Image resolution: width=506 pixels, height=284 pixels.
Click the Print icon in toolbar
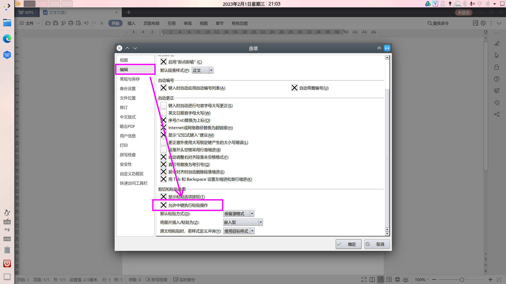(71, 23)
